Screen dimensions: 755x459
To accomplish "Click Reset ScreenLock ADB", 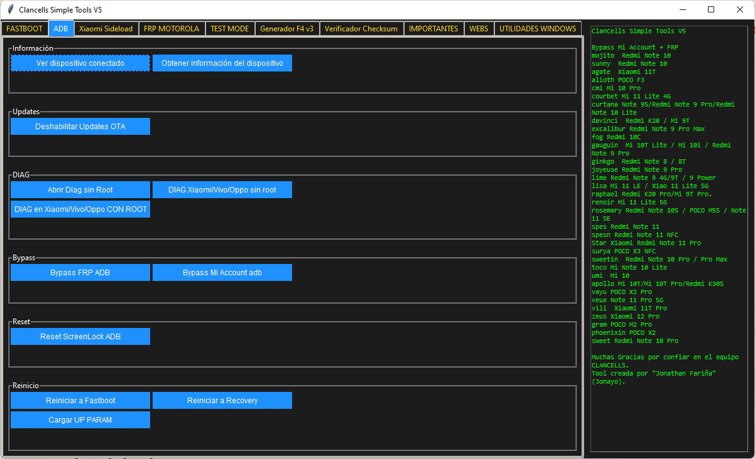I will [80, 336].
